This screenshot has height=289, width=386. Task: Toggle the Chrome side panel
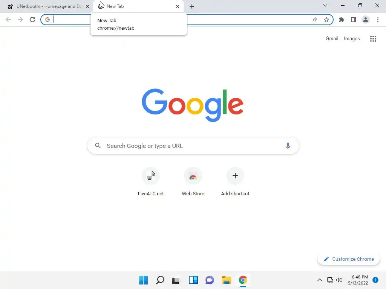(x=354, y=20)
